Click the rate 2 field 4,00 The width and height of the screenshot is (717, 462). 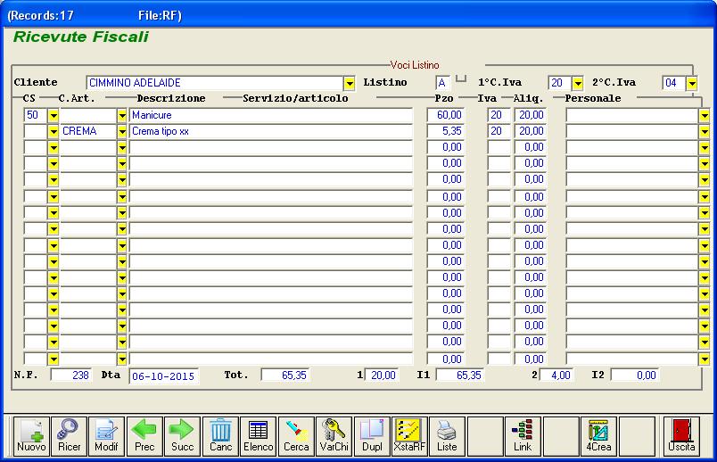[556, 375]
